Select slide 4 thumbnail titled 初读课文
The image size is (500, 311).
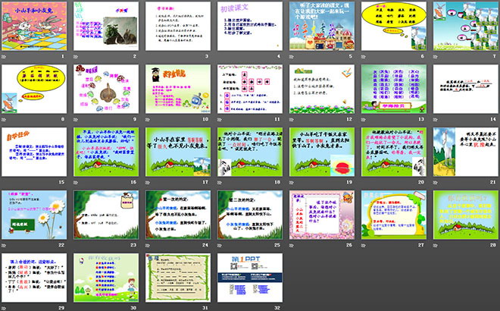250,27
